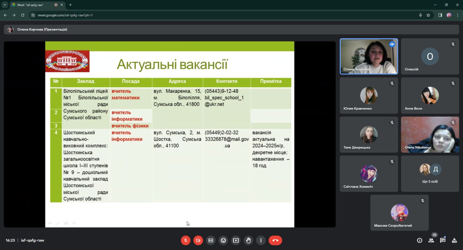The image size is (463, 250).
Task: Click the phone number (05443)9-12-48
Action: point(222,91)
